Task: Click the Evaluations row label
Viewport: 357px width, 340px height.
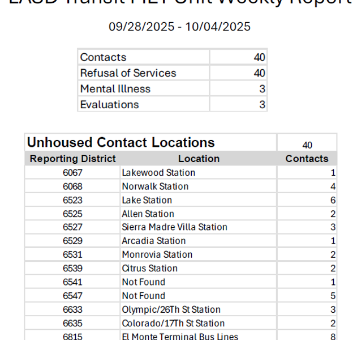Action: tap(109, 105)
